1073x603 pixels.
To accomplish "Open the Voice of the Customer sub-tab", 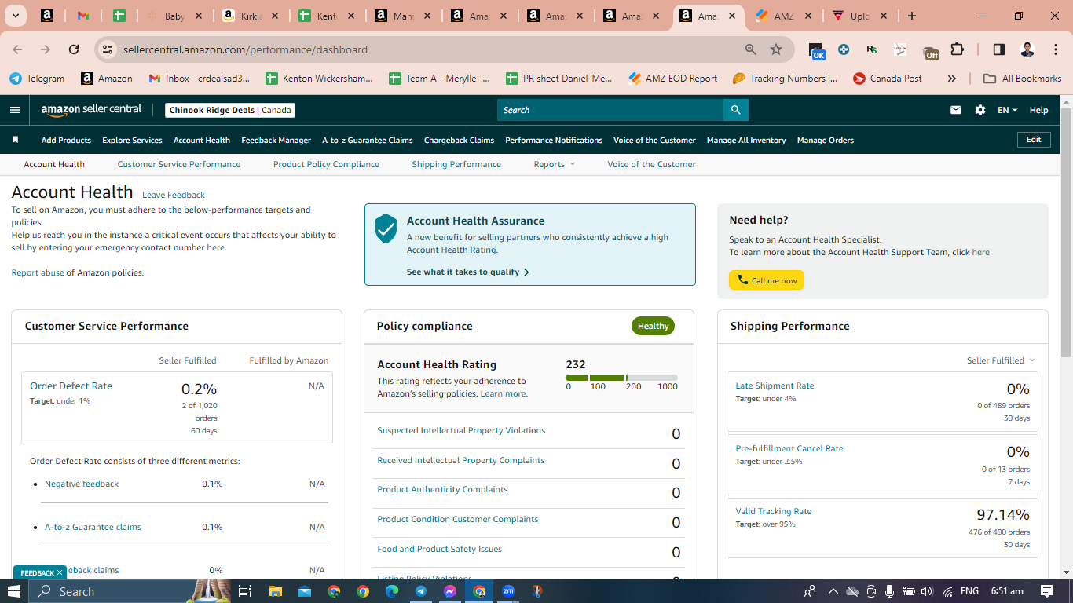I will tap(651, 164).
